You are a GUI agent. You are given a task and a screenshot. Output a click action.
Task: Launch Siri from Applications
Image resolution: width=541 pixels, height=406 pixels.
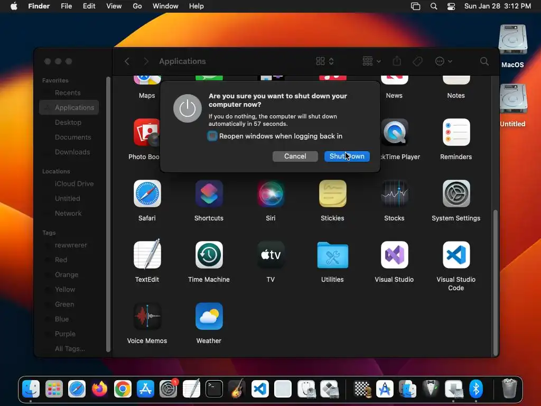271,193
